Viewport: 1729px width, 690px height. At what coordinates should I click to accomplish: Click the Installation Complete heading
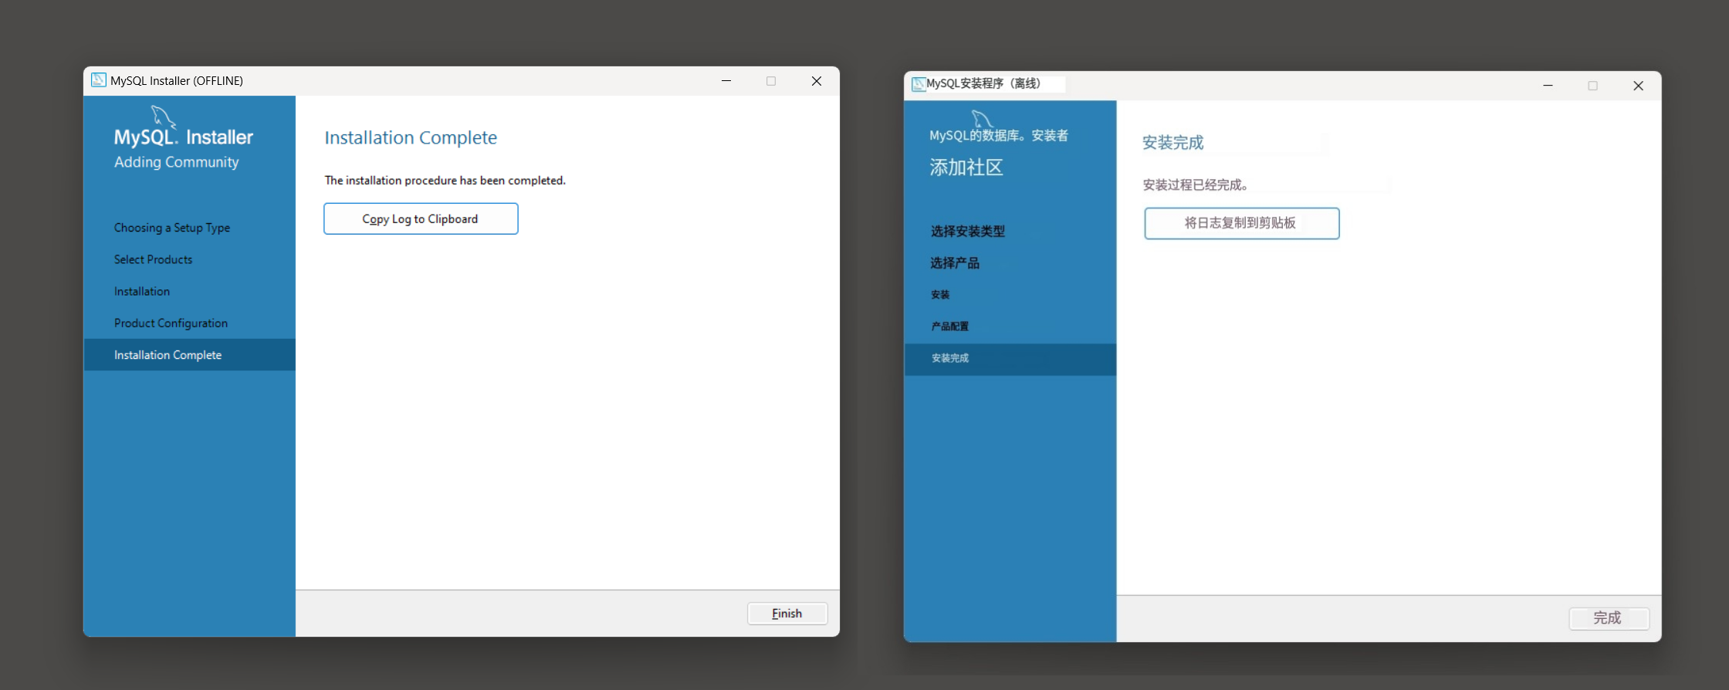pos(411,137)
